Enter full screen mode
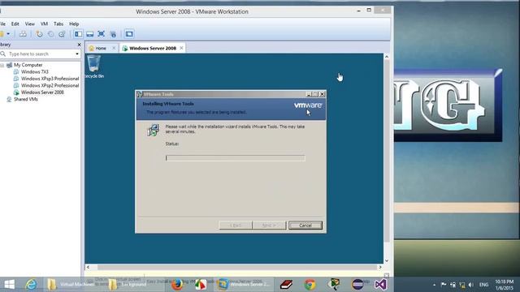Image resolution: width=520 pixels, height=292 pixels. [101, 34]
